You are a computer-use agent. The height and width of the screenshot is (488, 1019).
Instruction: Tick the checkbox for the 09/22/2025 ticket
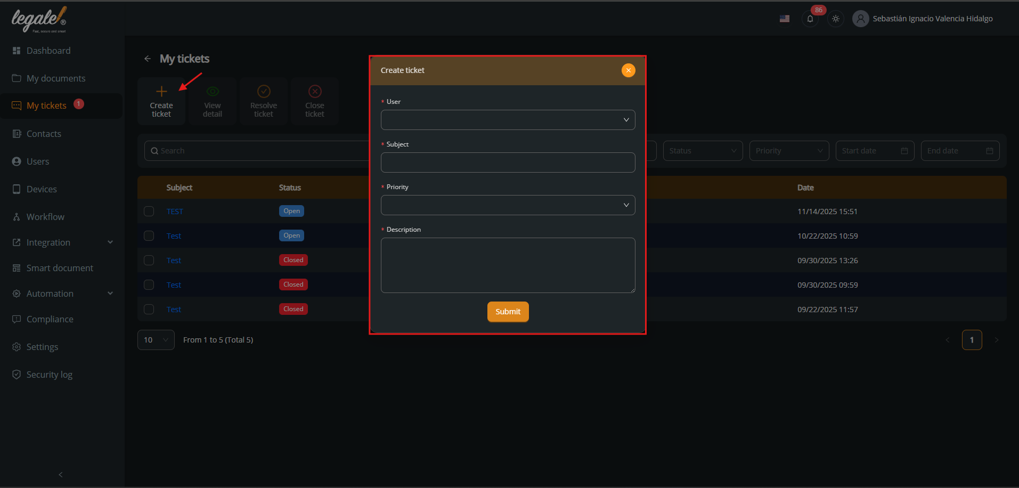pos(149,310)
